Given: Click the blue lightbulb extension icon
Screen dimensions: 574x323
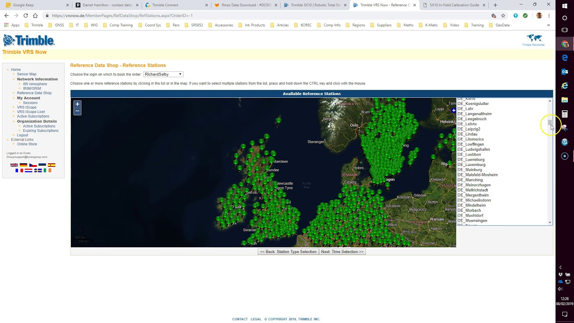Looking at the screenshot, I should click(x=516, y=16).
